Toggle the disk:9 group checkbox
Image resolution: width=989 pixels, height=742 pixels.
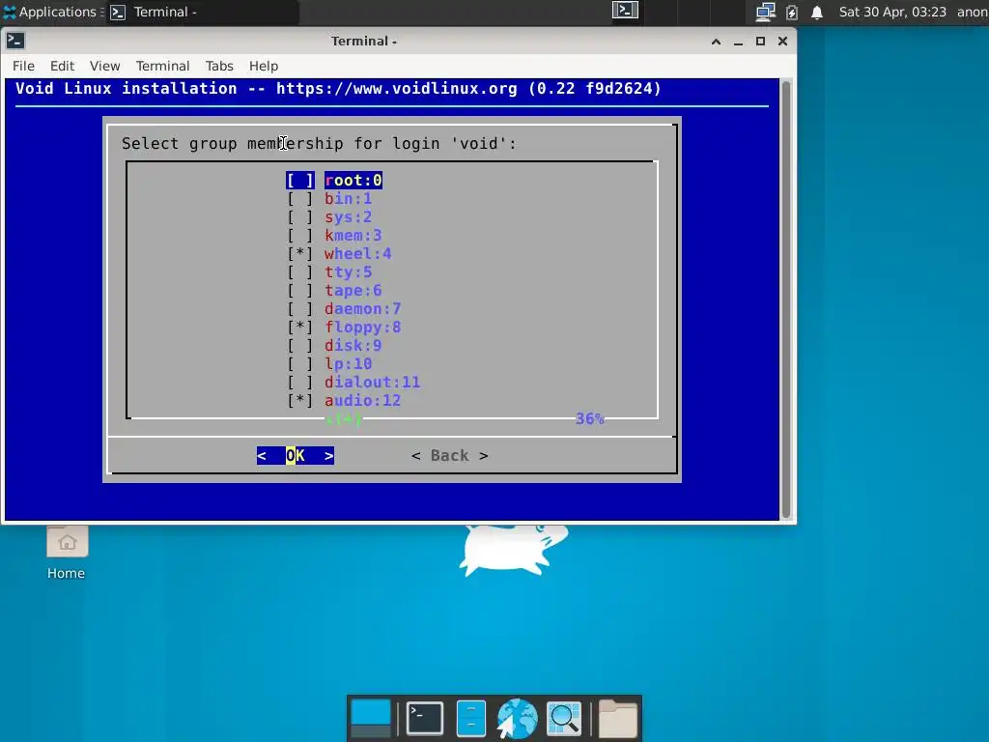click(x=300, y=345)
